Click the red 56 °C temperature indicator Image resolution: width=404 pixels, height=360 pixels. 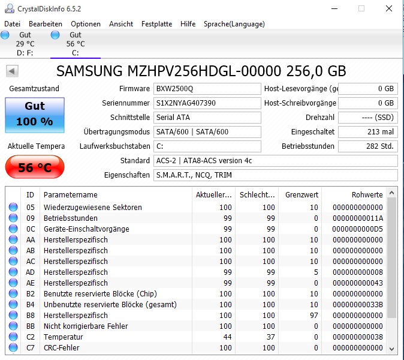click(35, 167)
